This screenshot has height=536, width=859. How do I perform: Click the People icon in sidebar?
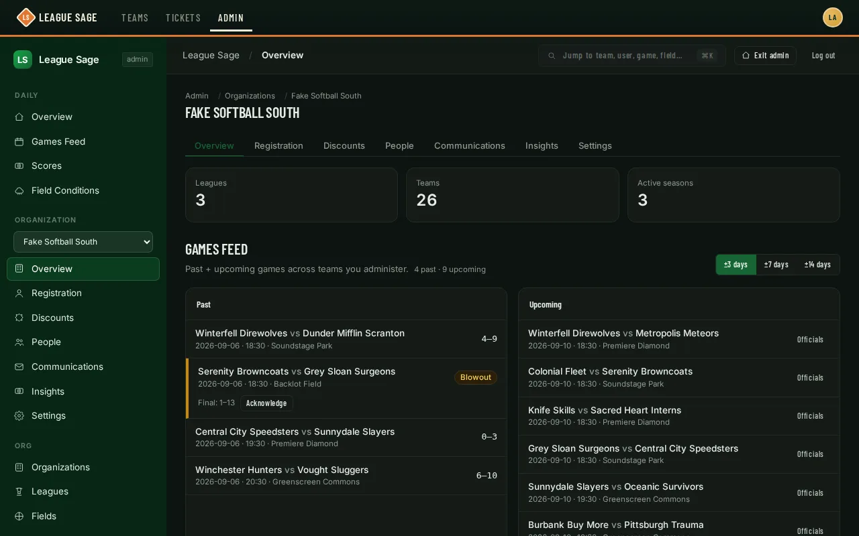(x=19, y=342)
